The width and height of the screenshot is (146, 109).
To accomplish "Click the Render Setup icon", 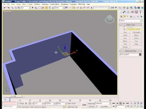I will coord(135,8).
